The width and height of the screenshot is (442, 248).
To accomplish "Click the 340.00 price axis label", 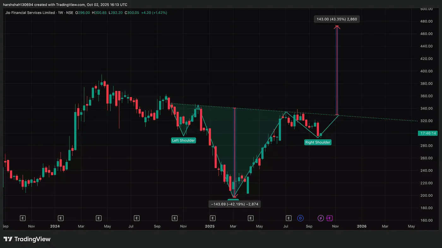I will pos(426,108).
